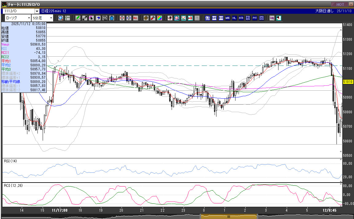354x219 pixels.
Task: Click the horizontal scrollbar thumb below chart
Action: [228, 216]
